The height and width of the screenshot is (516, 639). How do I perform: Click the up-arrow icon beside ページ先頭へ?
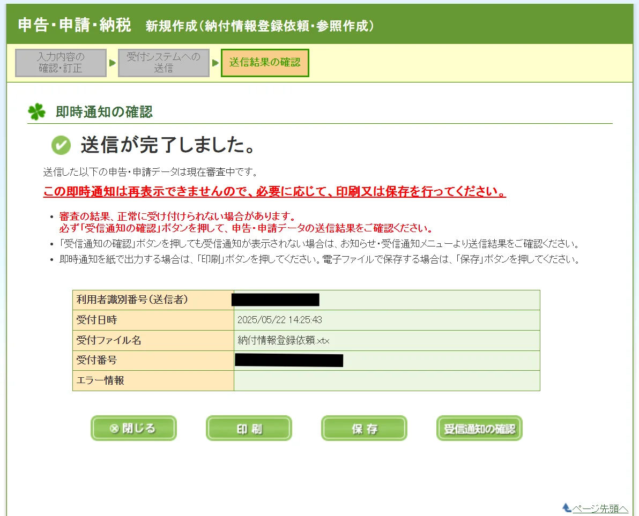(x=567, y=508)
